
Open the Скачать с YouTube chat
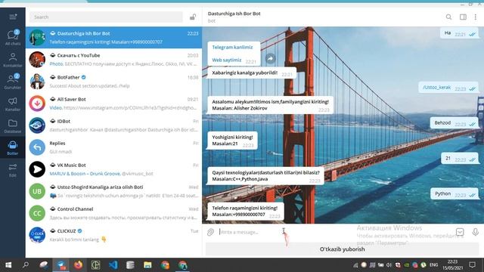(113, 60)
